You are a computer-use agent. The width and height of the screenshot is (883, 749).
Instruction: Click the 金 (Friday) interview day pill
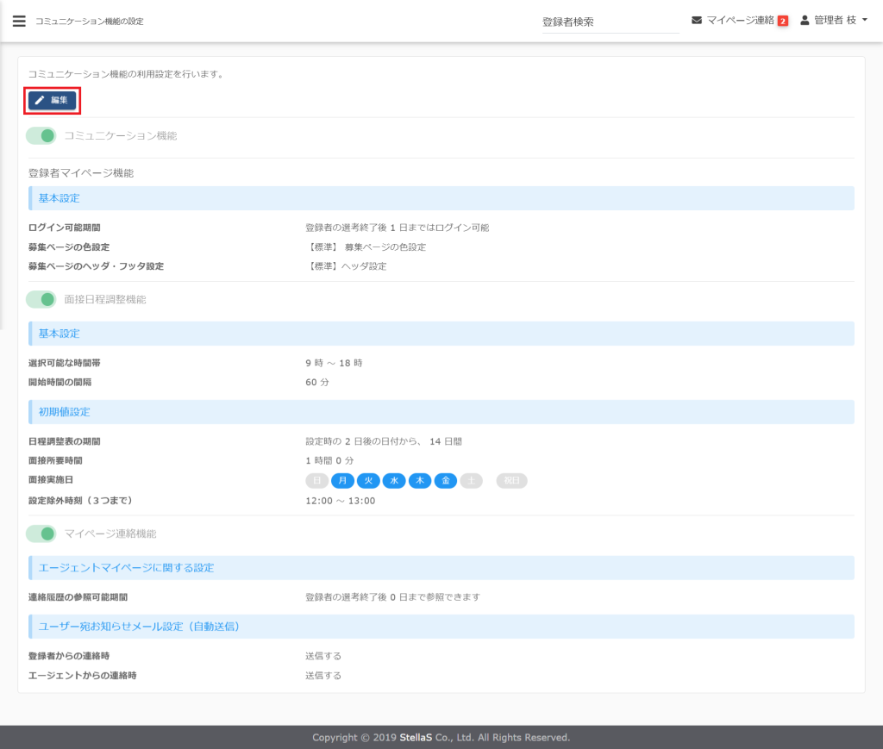coord(445,481)
